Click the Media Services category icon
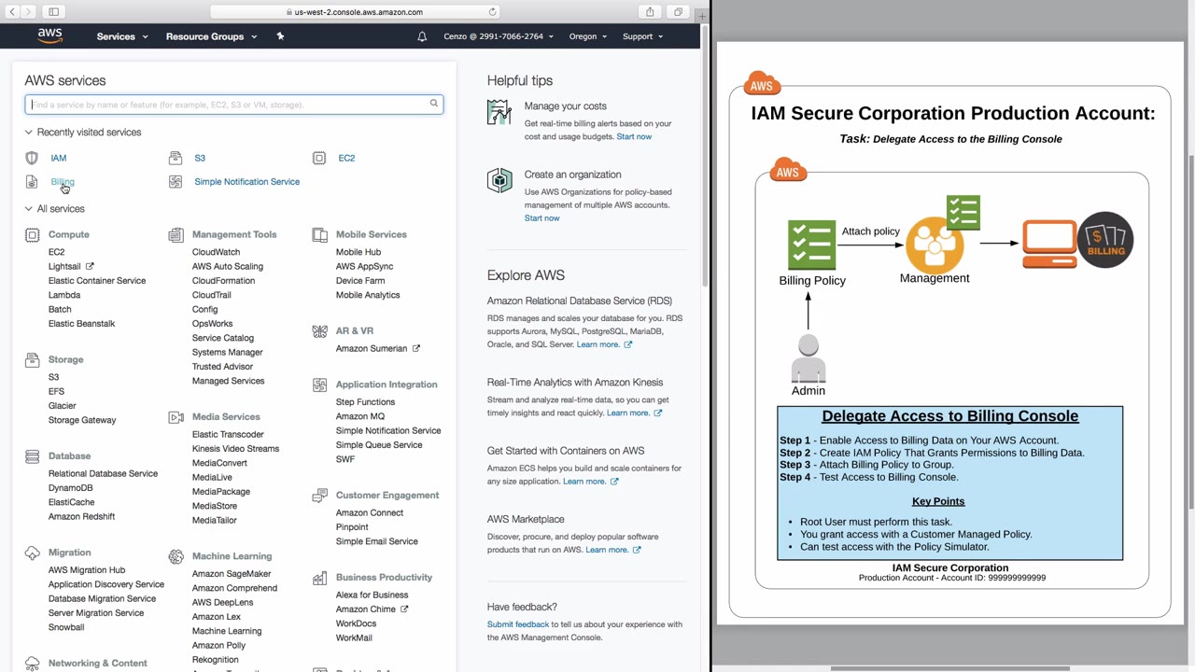This screenshot has width=1195, height=672. [x=176, y=417]
